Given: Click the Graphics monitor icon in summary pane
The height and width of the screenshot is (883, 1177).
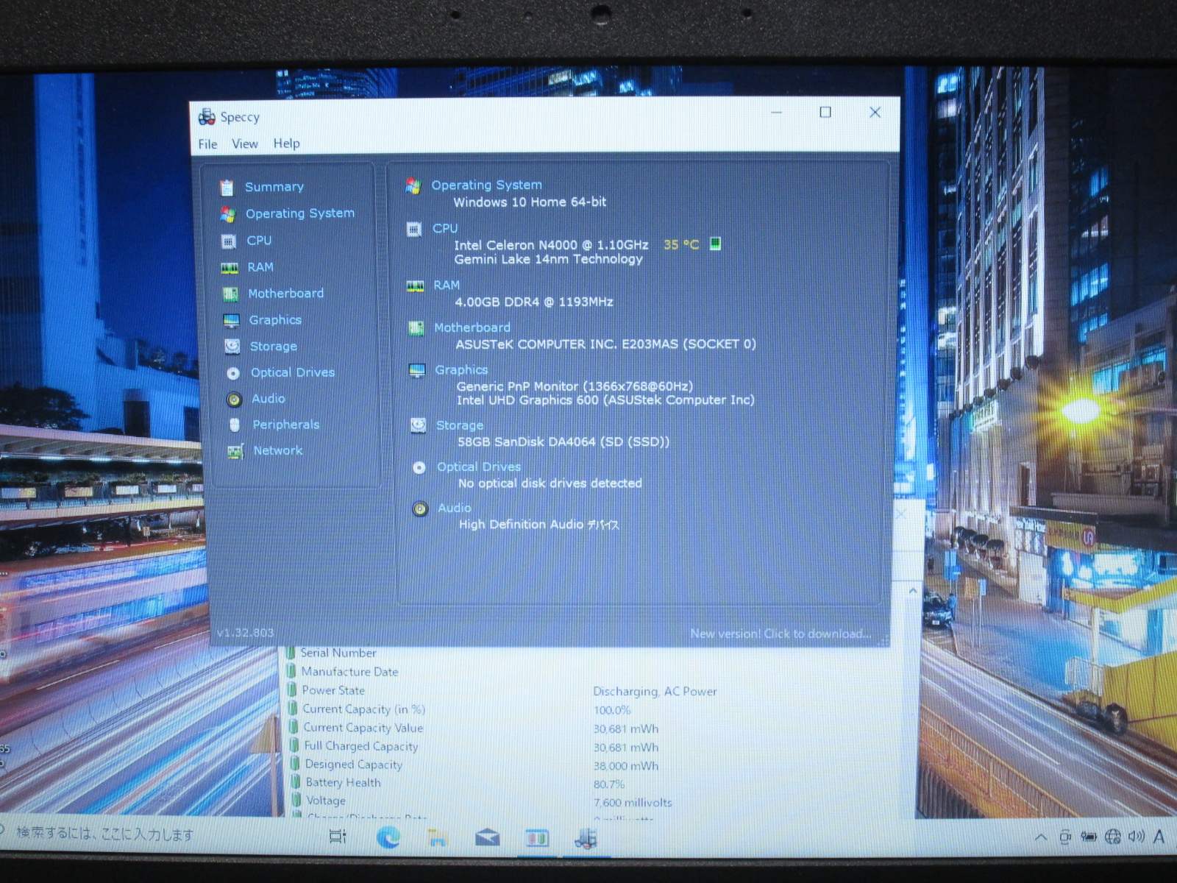Looking at the screenshot, I should (417, 370).
